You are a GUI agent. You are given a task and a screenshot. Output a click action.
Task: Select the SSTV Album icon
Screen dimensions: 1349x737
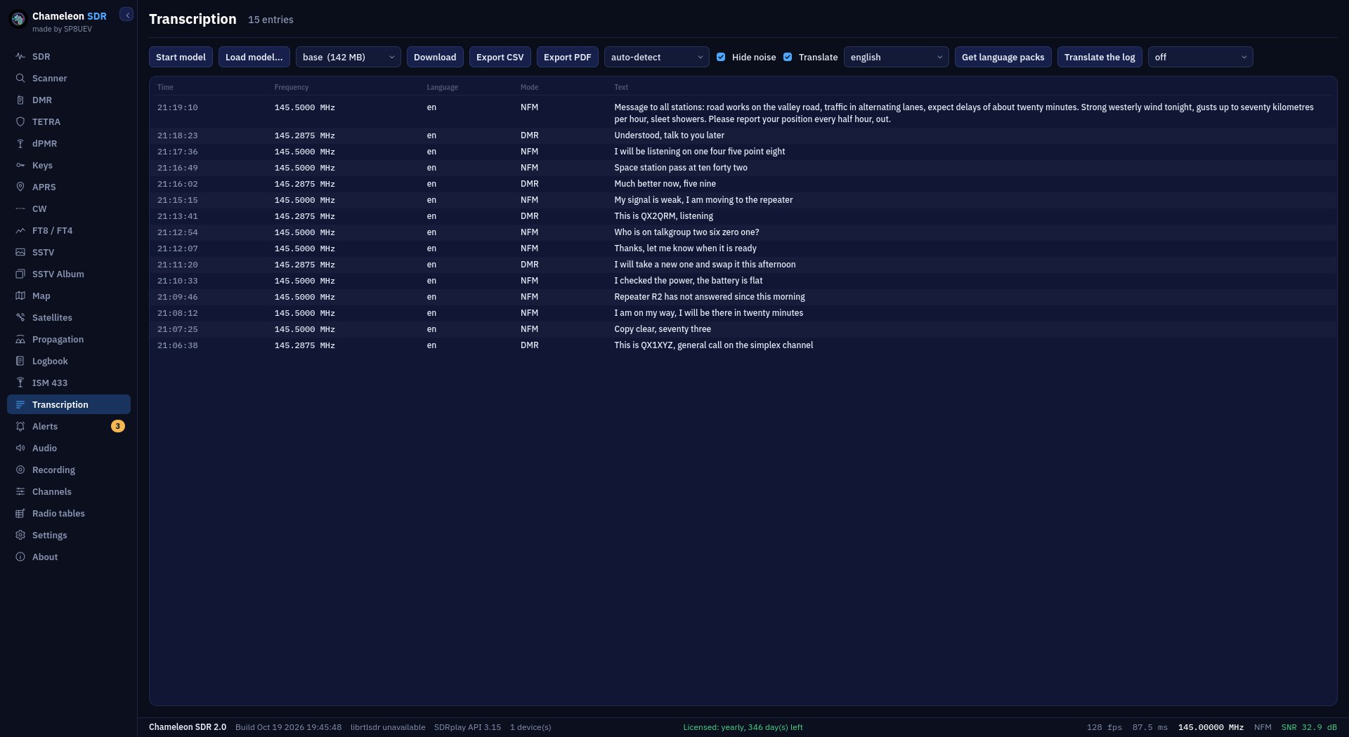coord(20,274)
